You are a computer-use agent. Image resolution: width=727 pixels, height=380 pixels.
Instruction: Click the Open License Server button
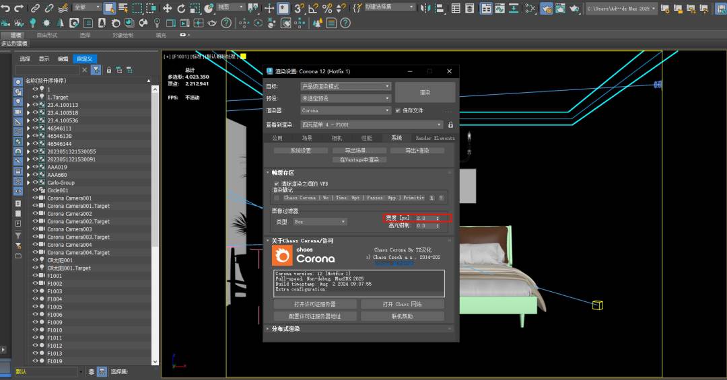315,304
